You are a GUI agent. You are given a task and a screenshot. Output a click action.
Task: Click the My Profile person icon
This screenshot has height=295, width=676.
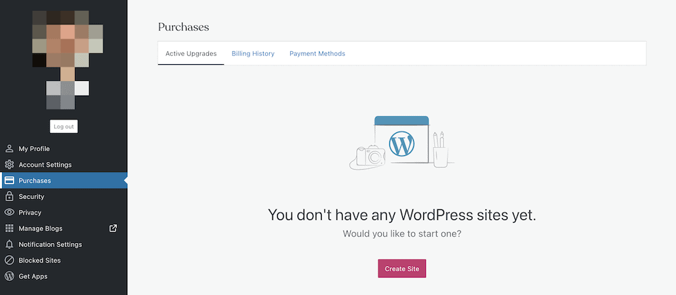click(x=9, y=149)
